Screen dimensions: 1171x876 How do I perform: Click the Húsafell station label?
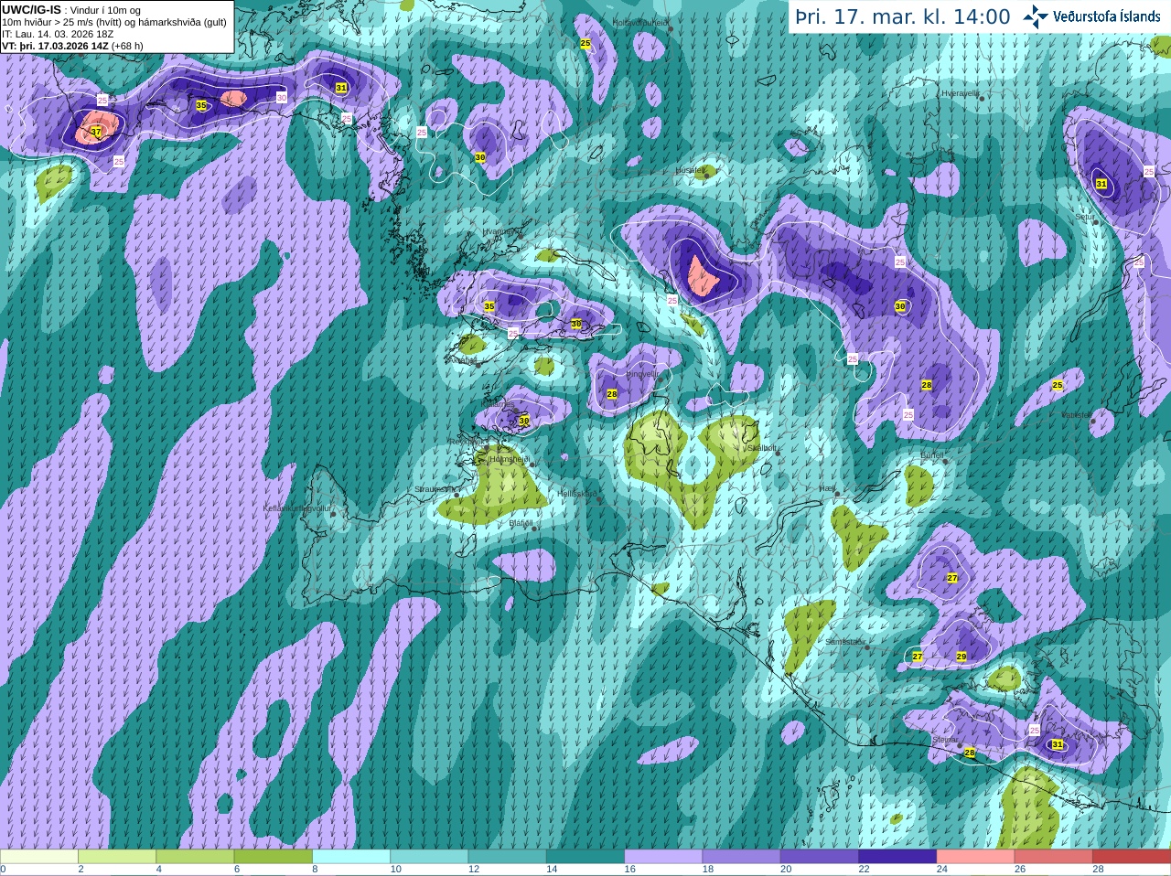[x=690, y=170]
